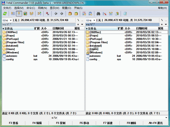
Task: Switch to Thumbnails view icon
Action: 25,14
